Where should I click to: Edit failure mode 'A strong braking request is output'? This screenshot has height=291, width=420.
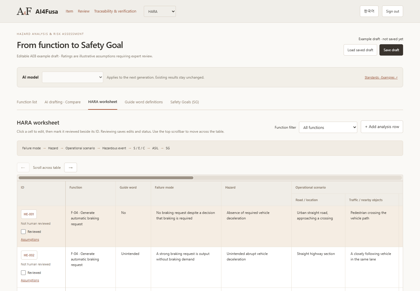[x=186, y=267]
